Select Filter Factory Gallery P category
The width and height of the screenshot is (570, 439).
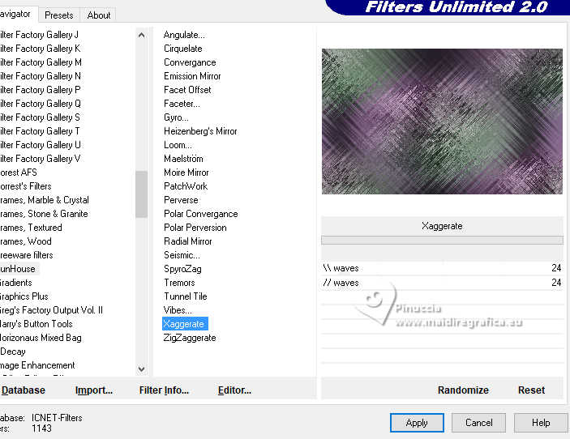(40, 90)
